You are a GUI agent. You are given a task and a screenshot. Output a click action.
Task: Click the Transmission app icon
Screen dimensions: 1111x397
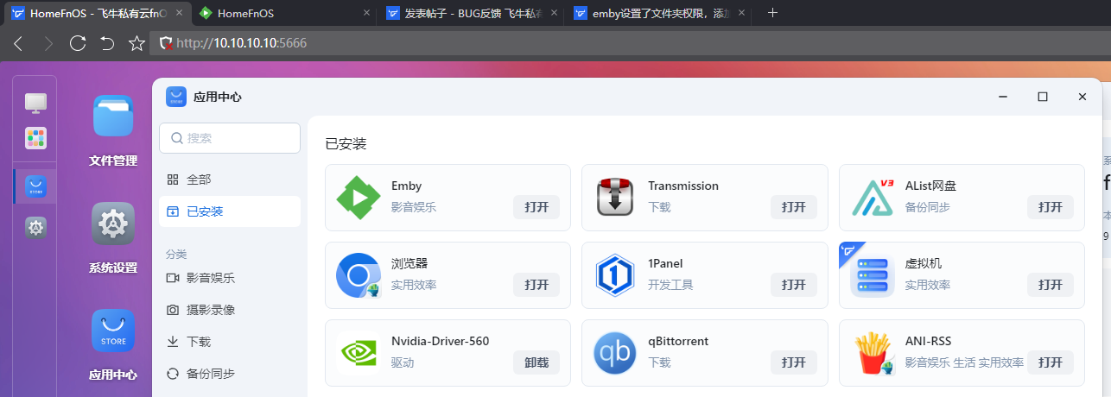point(614,198)
